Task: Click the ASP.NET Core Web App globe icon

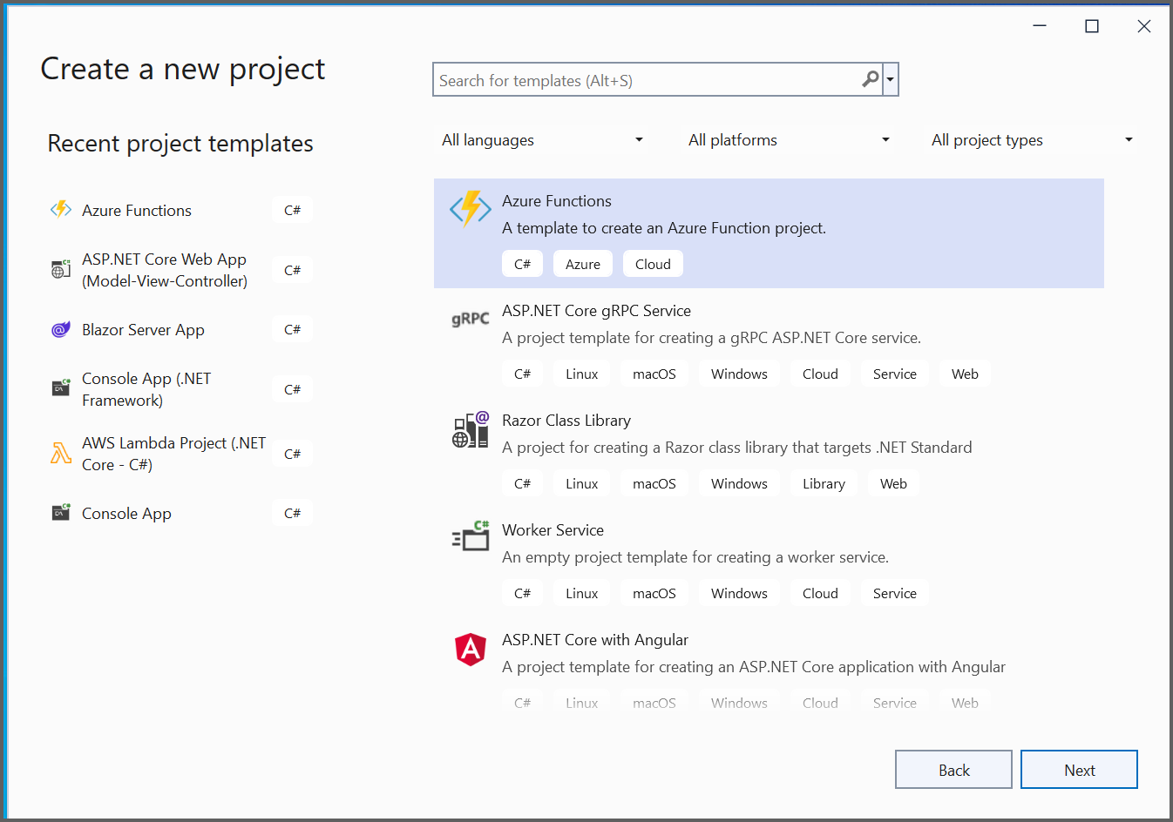Action: pos(60,270)
